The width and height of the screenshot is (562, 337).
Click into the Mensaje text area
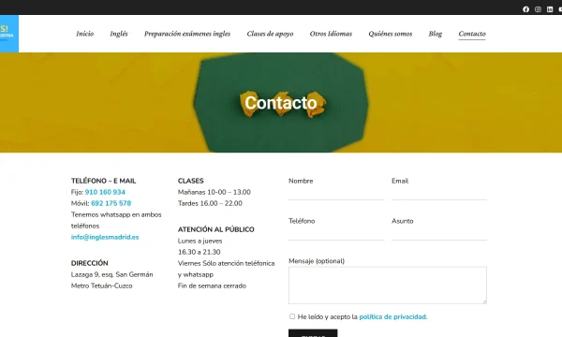[x=388, y=286]
